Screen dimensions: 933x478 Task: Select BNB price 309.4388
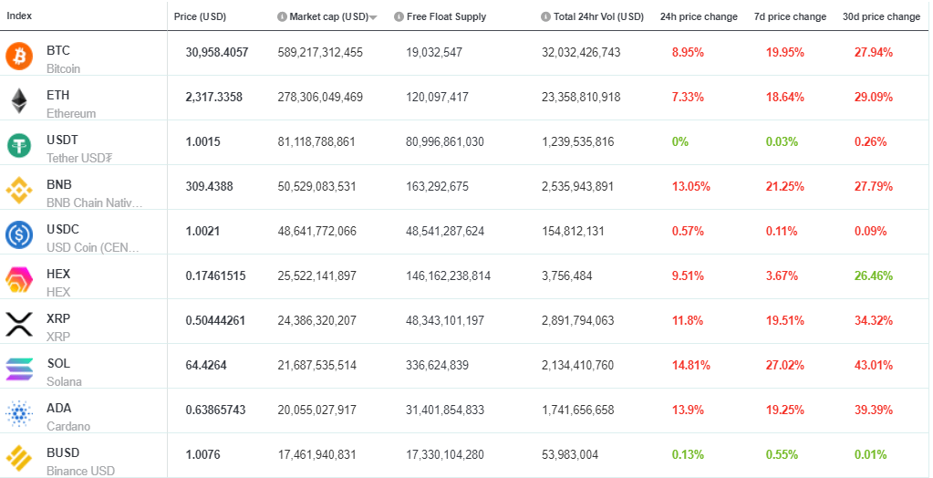210,186
